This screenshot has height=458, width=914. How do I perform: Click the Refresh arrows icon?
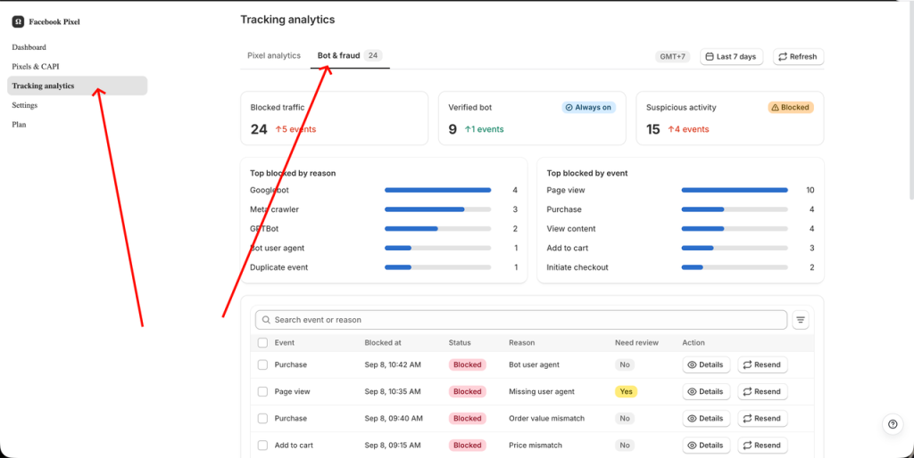click(x=783, y=56)
